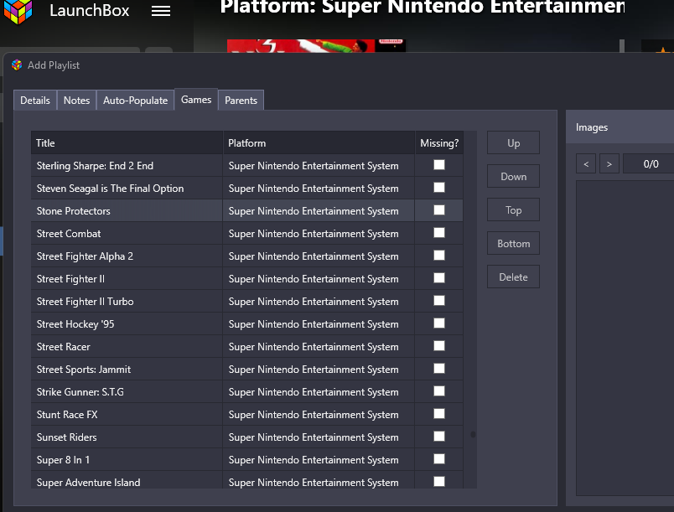Click the LaunchBox cube logo icon
This screenshot has width=674, height=512.
[x=18, y=11]
